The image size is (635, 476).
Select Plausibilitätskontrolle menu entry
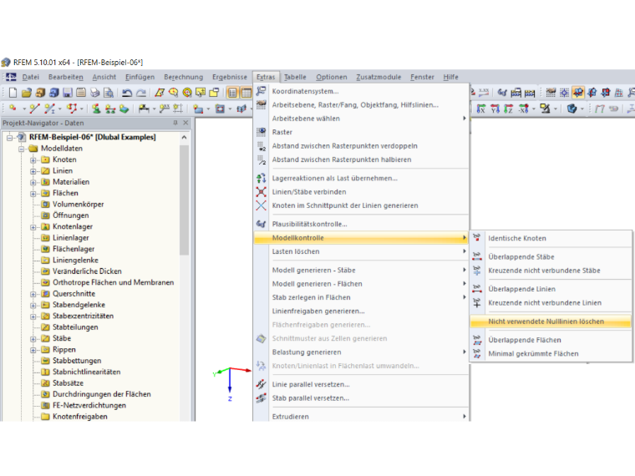361,224
